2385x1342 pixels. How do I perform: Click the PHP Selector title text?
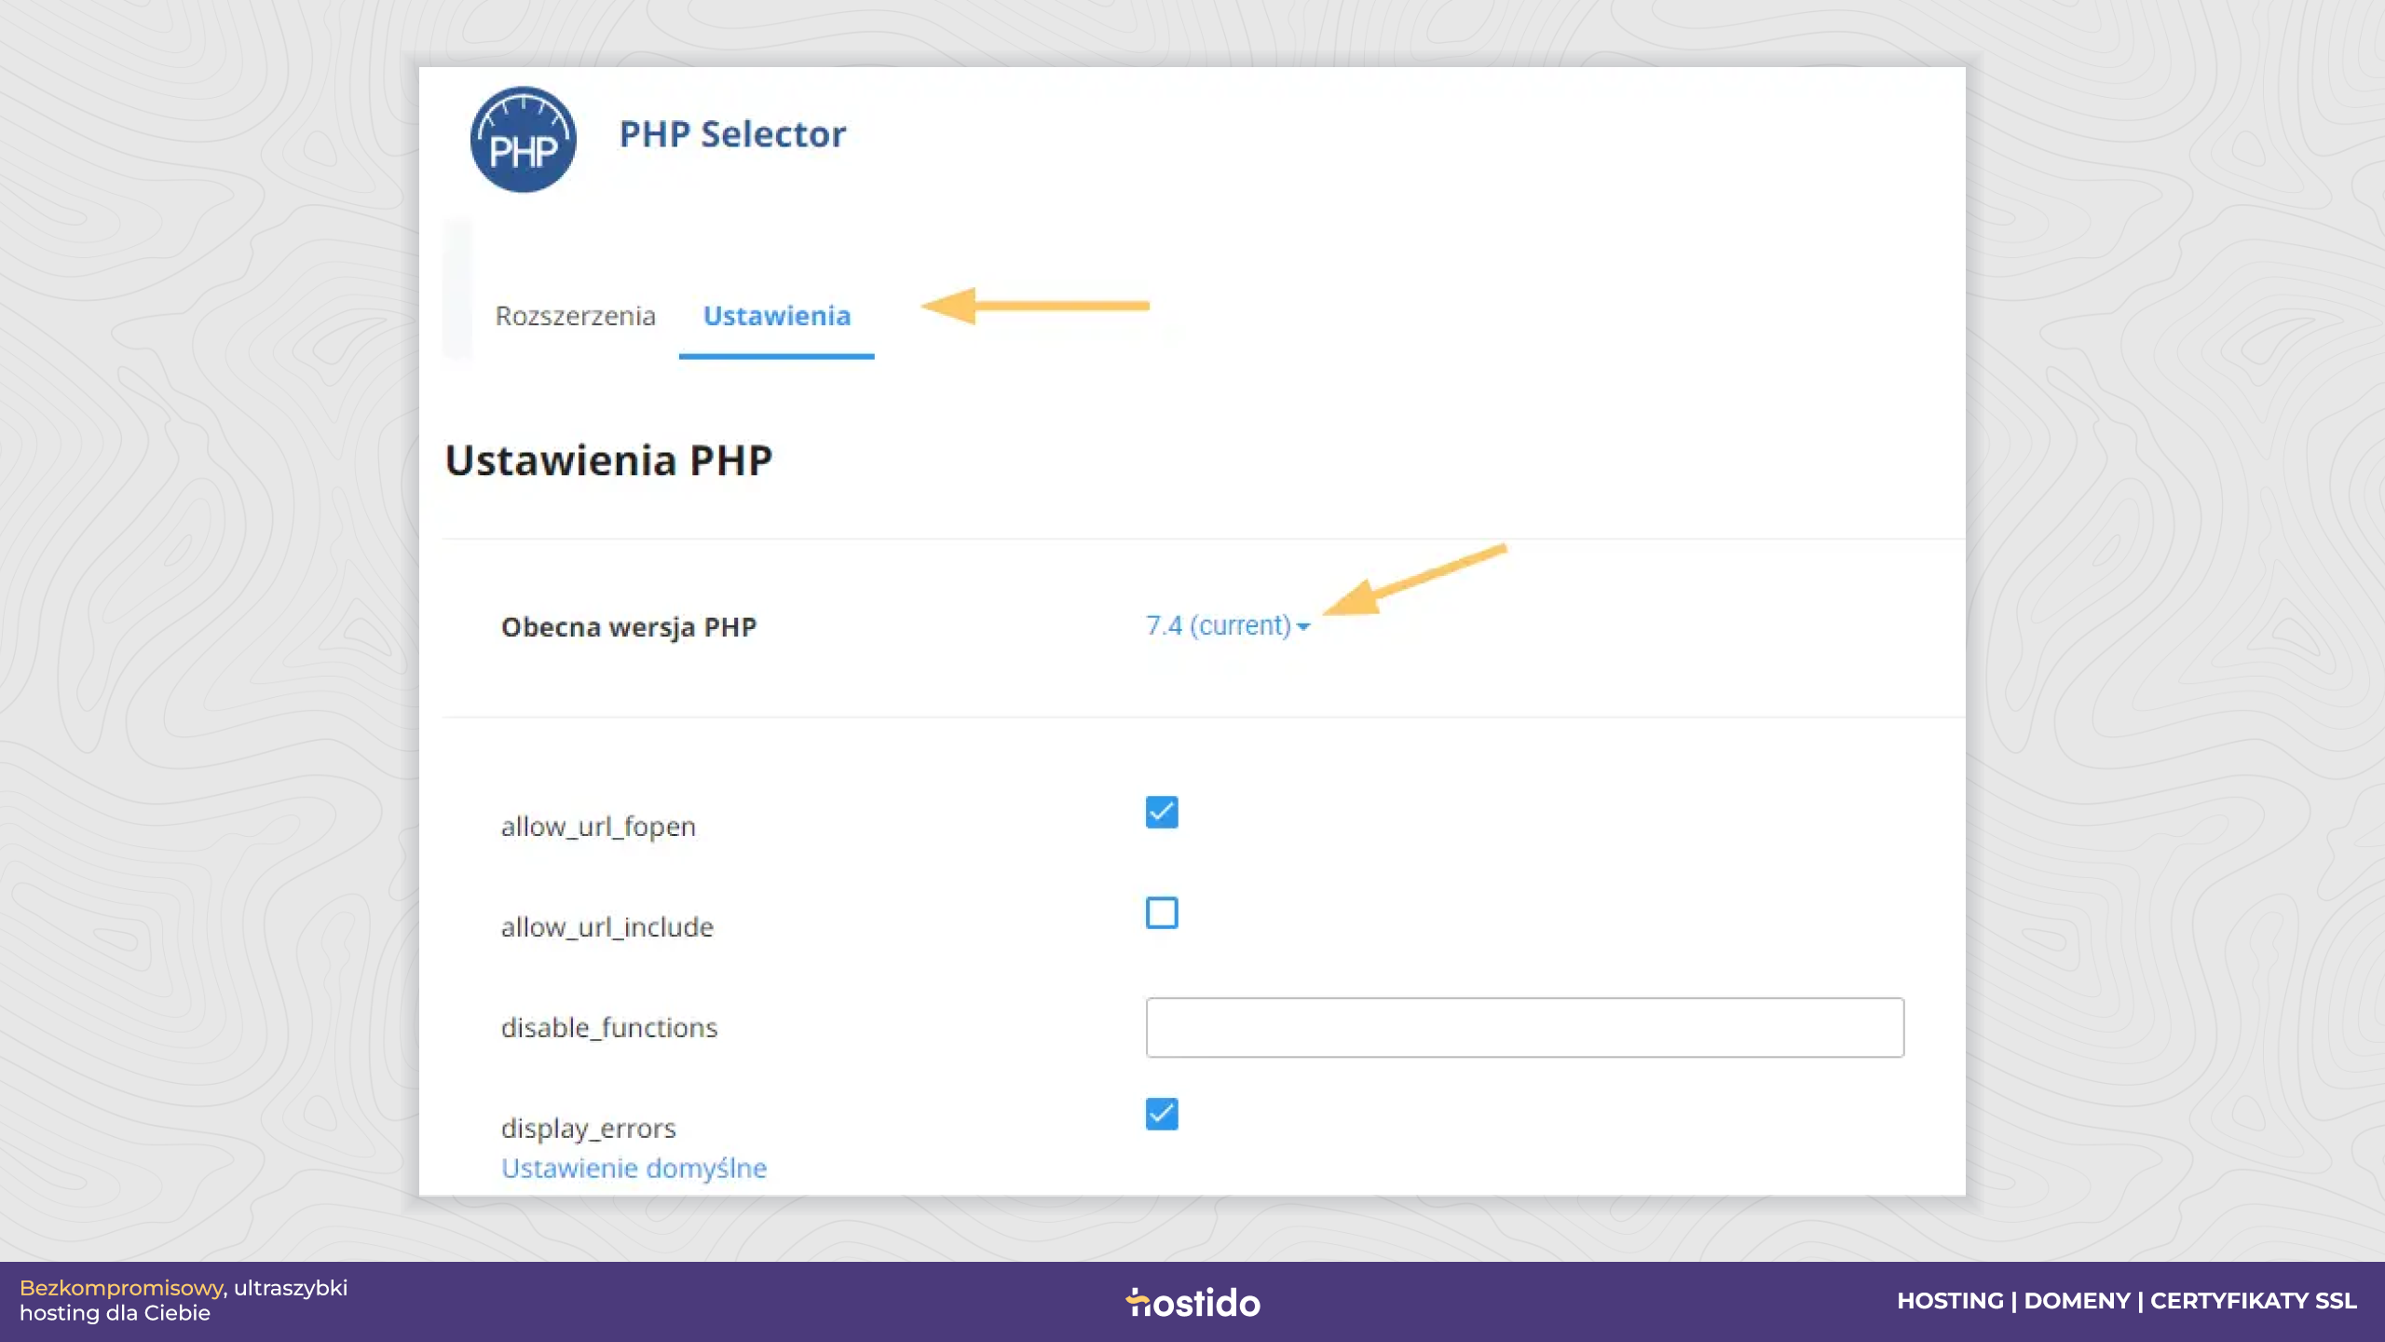tap(732, 134)
